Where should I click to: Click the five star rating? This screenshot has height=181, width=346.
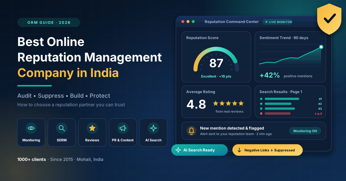tap(228, 103)
